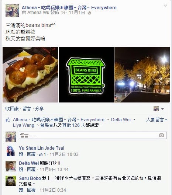Toggle 讚 on Delta Wei's comment

[21, 170]
